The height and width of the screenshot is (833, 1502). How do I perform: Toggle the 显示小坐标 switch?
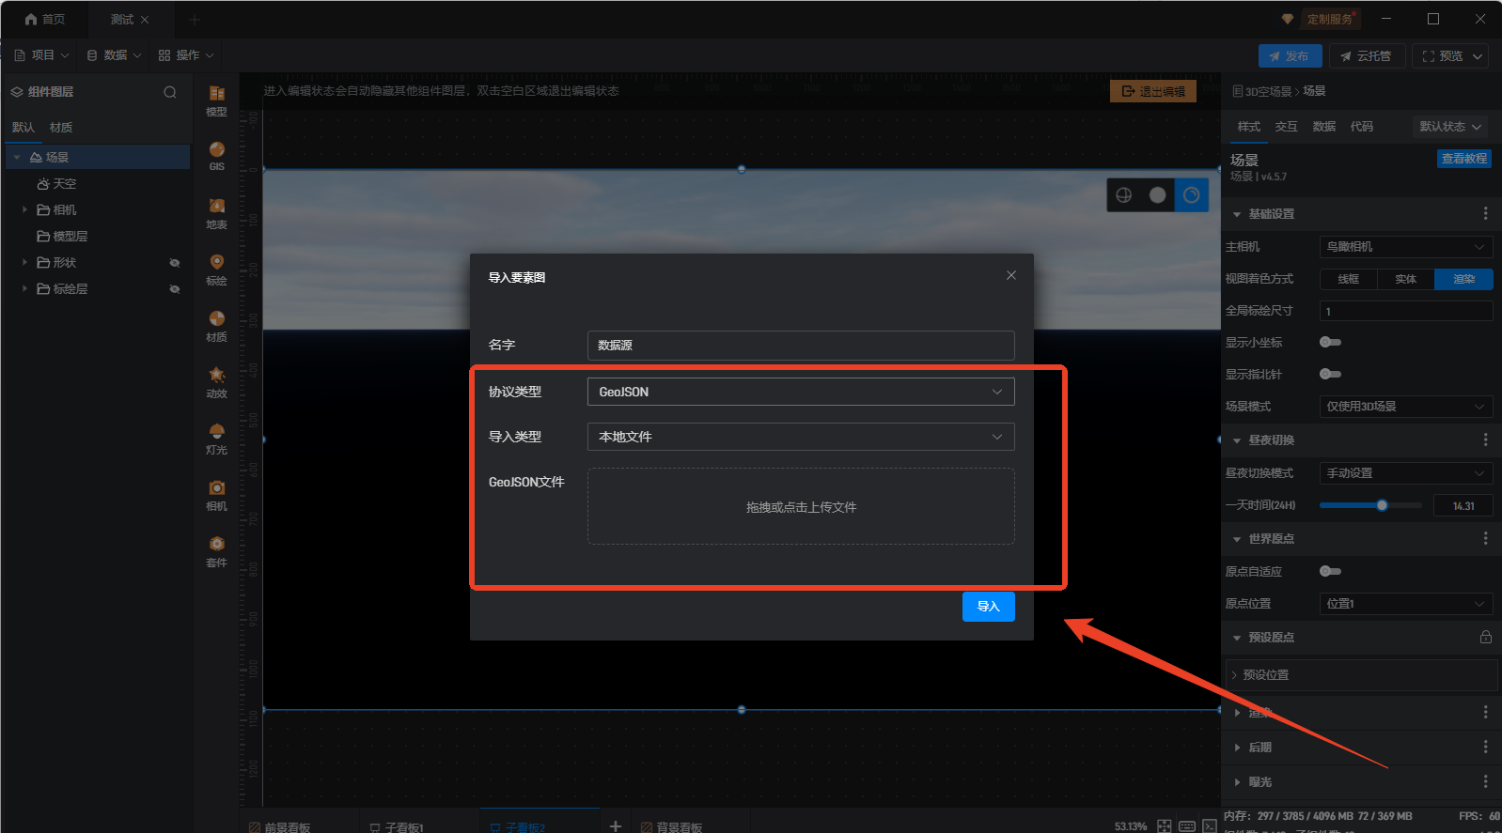(1330, 342)
